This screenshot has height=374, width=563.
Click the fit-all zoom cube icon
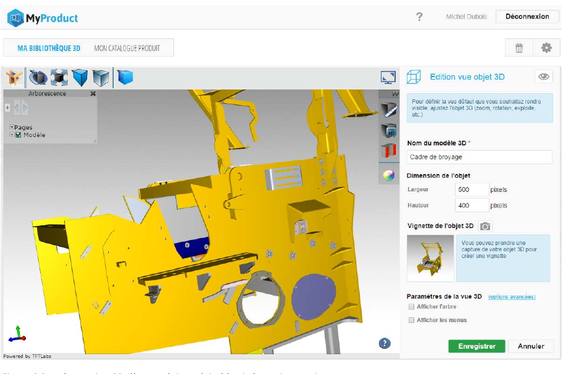pyautogui.click(x=59, y=78)
